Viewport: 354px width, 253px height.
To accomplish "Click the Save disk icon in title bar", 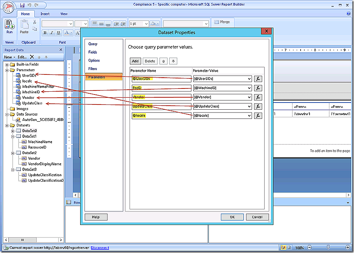I will [22, 5].
